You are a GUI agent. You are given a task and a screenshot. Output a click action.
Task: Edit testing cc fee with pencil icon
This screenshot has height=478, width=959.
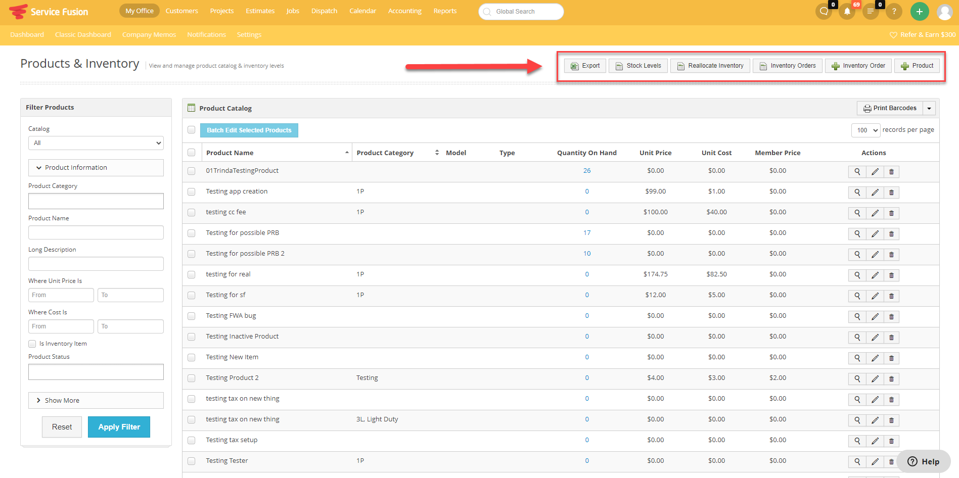click(x=875, y=213)
